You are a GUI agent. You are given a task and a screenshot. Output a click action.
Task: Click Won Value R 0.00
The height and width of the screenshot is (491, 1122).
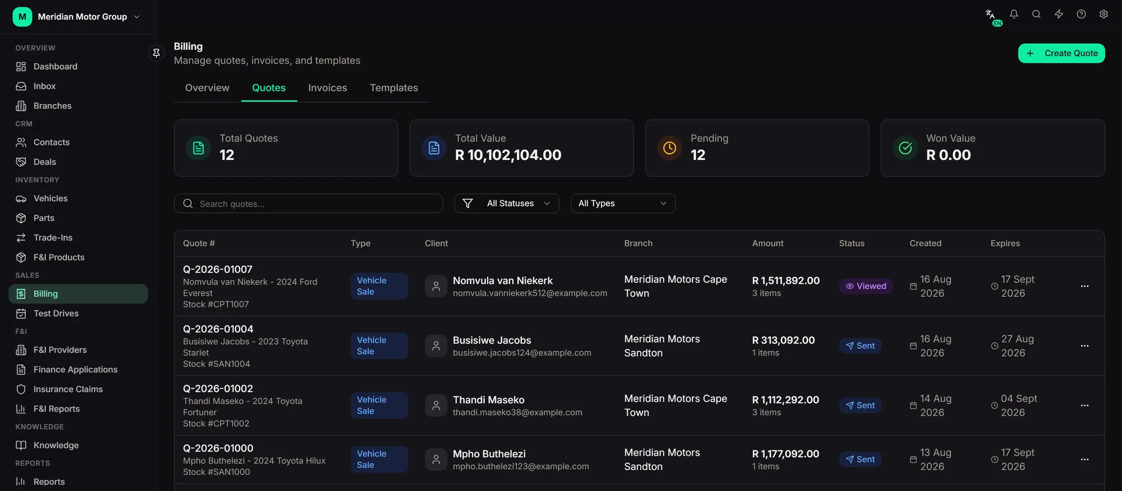(948, 155)
